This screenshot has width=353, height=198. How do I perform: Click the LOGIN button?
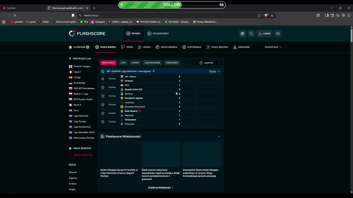(264, 34)
